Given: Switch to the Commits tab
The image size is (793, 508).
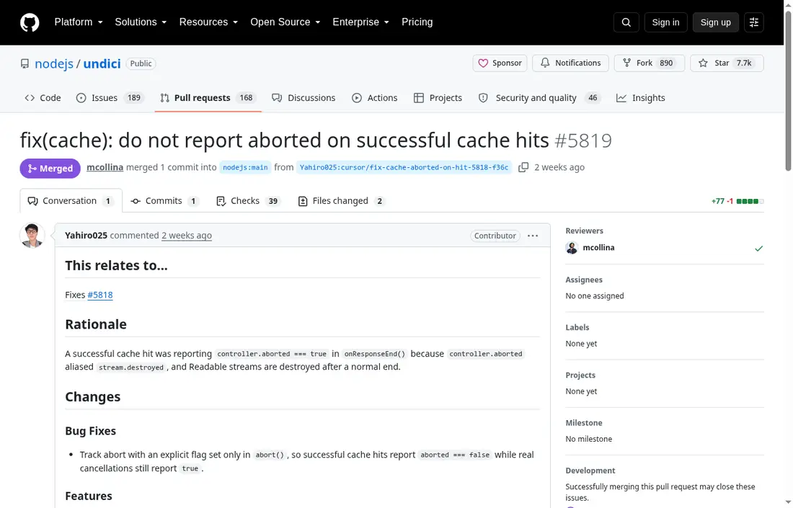Looking at the screenshot, I should pyautogui.click(x=164, y=201).
